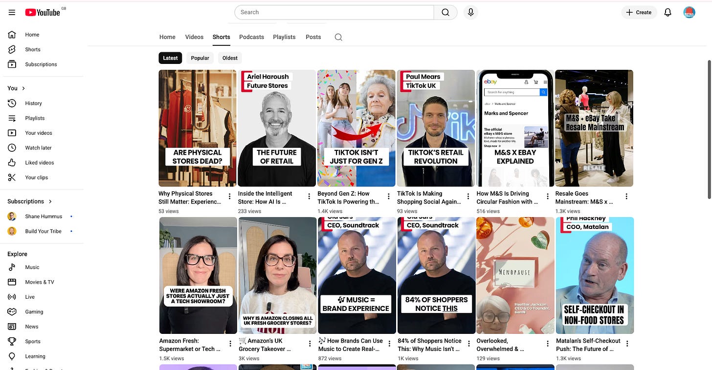Open options for TikTok Is Making Shopping short

468,196
